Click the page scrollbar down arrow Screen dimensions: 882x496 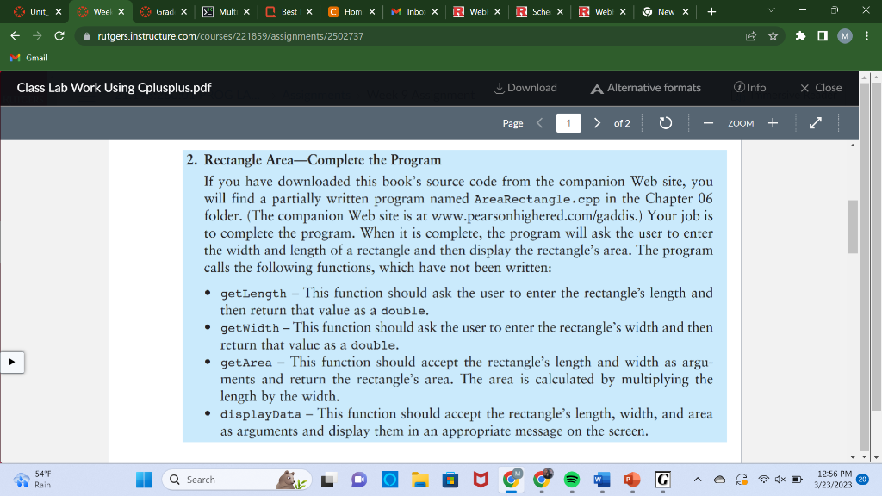click(875, 457)
